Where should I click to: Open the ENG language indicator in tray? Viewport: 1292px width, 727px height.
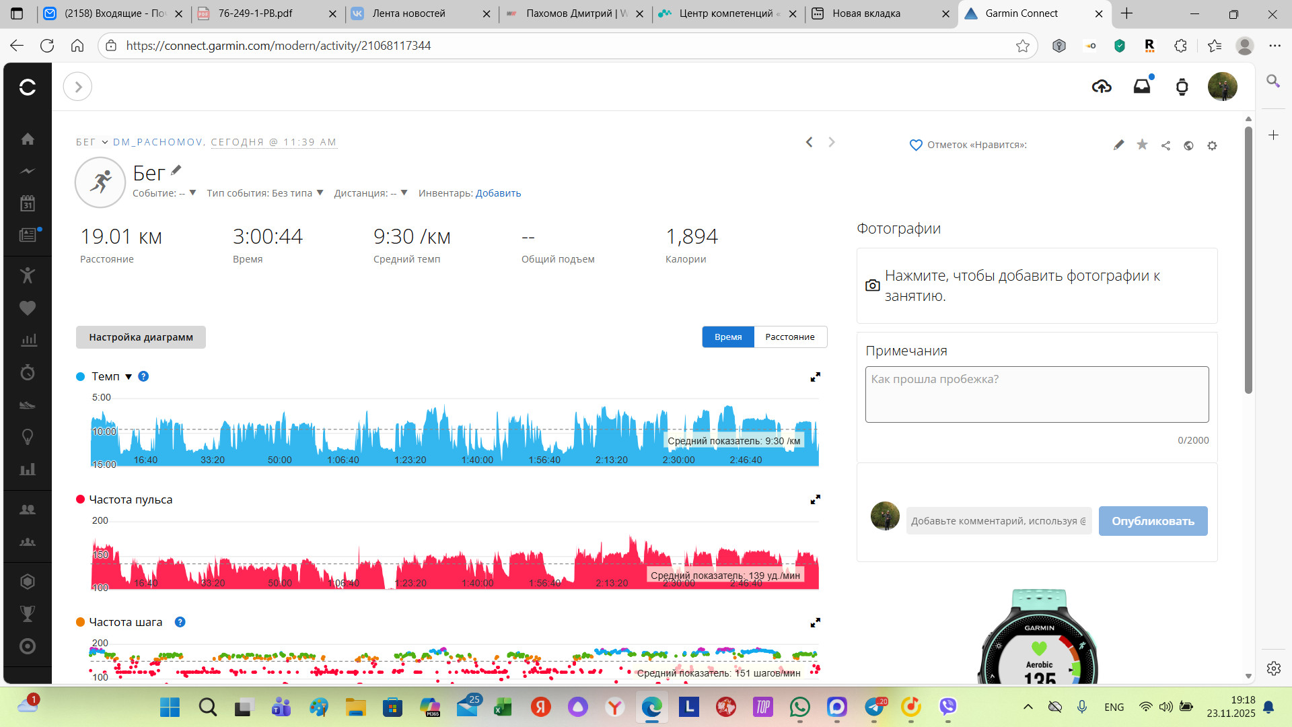coord(1114,707)
